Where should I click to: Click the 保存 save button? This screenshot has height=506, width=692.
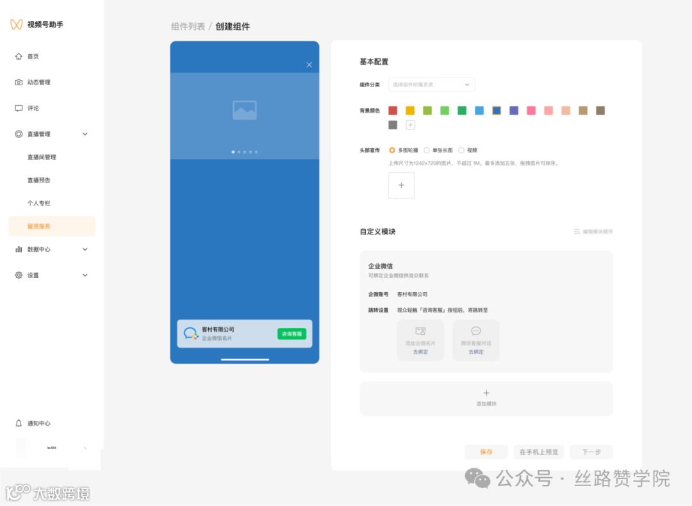(486, 452)
